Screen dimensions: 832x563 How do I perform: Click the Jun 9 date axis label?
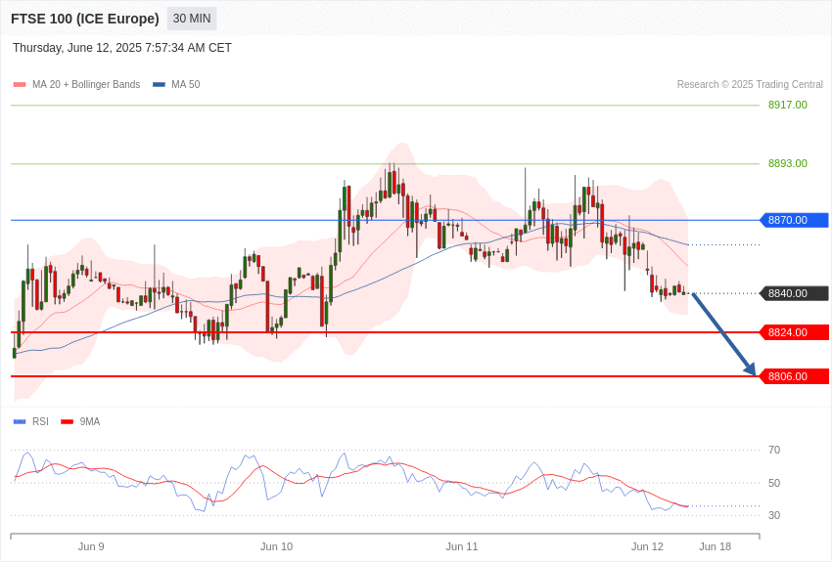pos(91,546)
